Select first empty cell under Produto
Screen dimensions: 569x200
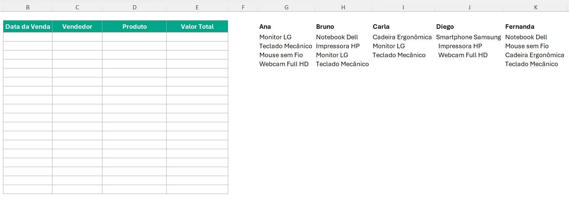(134, 37)
